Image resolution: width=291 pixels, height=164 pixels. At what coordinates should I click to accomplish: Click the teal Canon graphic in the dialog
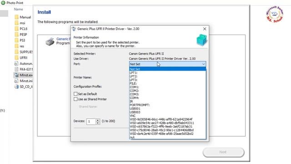point(201,40)
